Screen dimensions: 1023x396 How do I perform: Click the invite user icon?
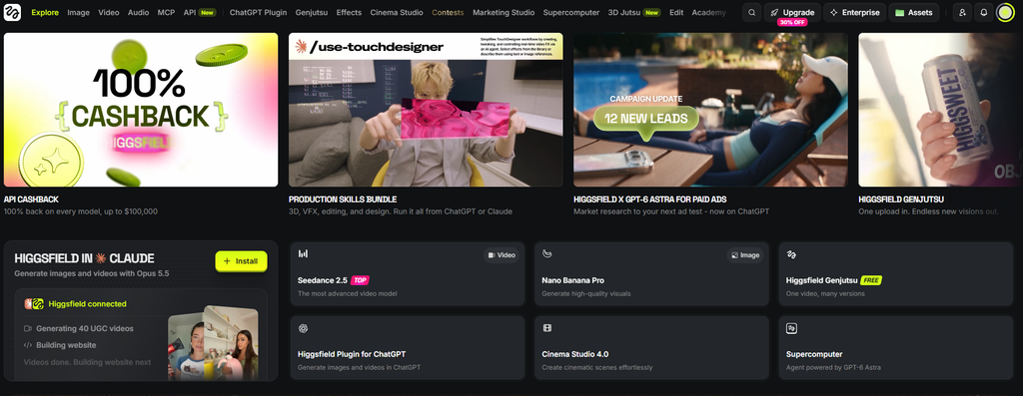tap(962, 12)
